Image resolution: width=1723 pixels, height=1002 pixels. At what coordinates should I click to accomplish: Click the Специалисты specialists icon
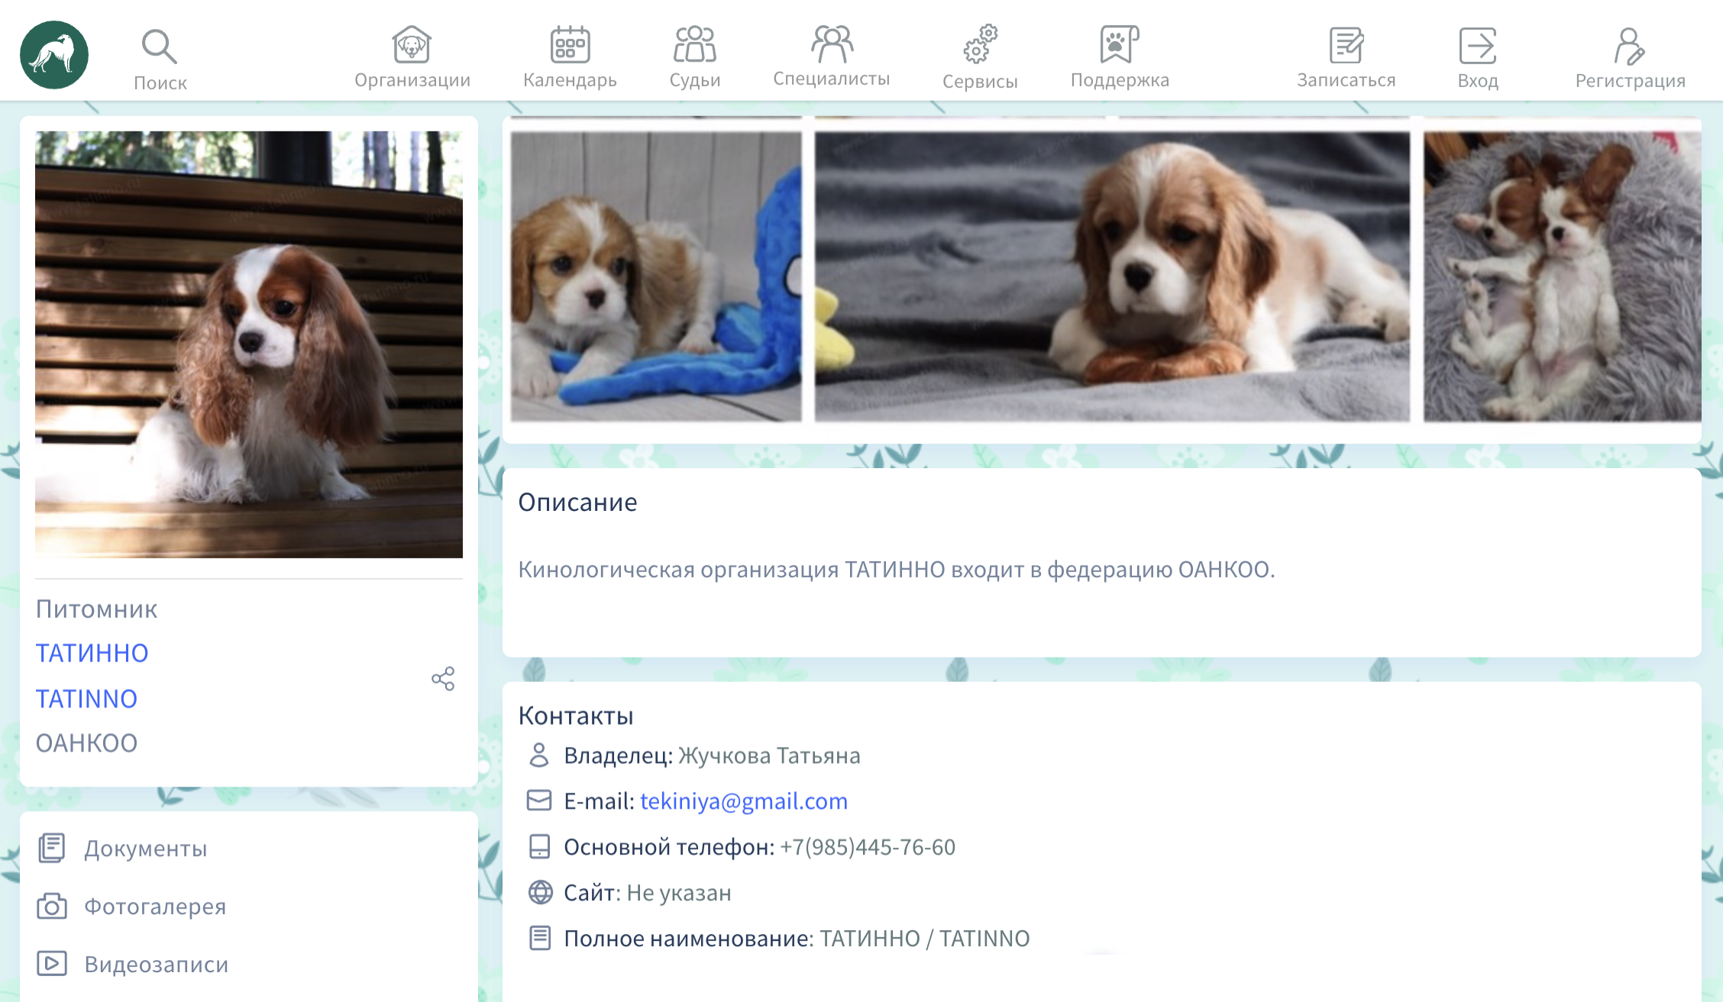(x=831, y=42)
